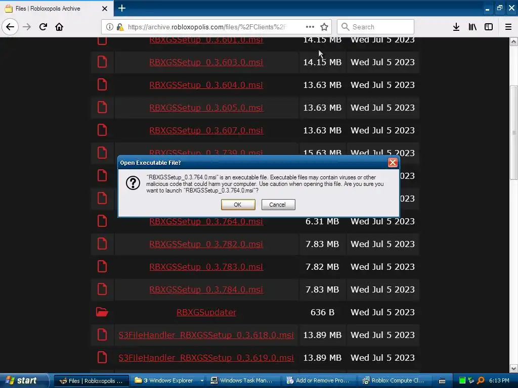Toggle the sidebar view icon
The width and height of the screenshot is (518, 388).
coord(489,27)
